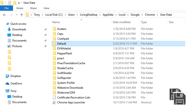The width and height of the screenshot is (186, 105).
Task: Select the PepperFlash folder
Action: point(65,53)
